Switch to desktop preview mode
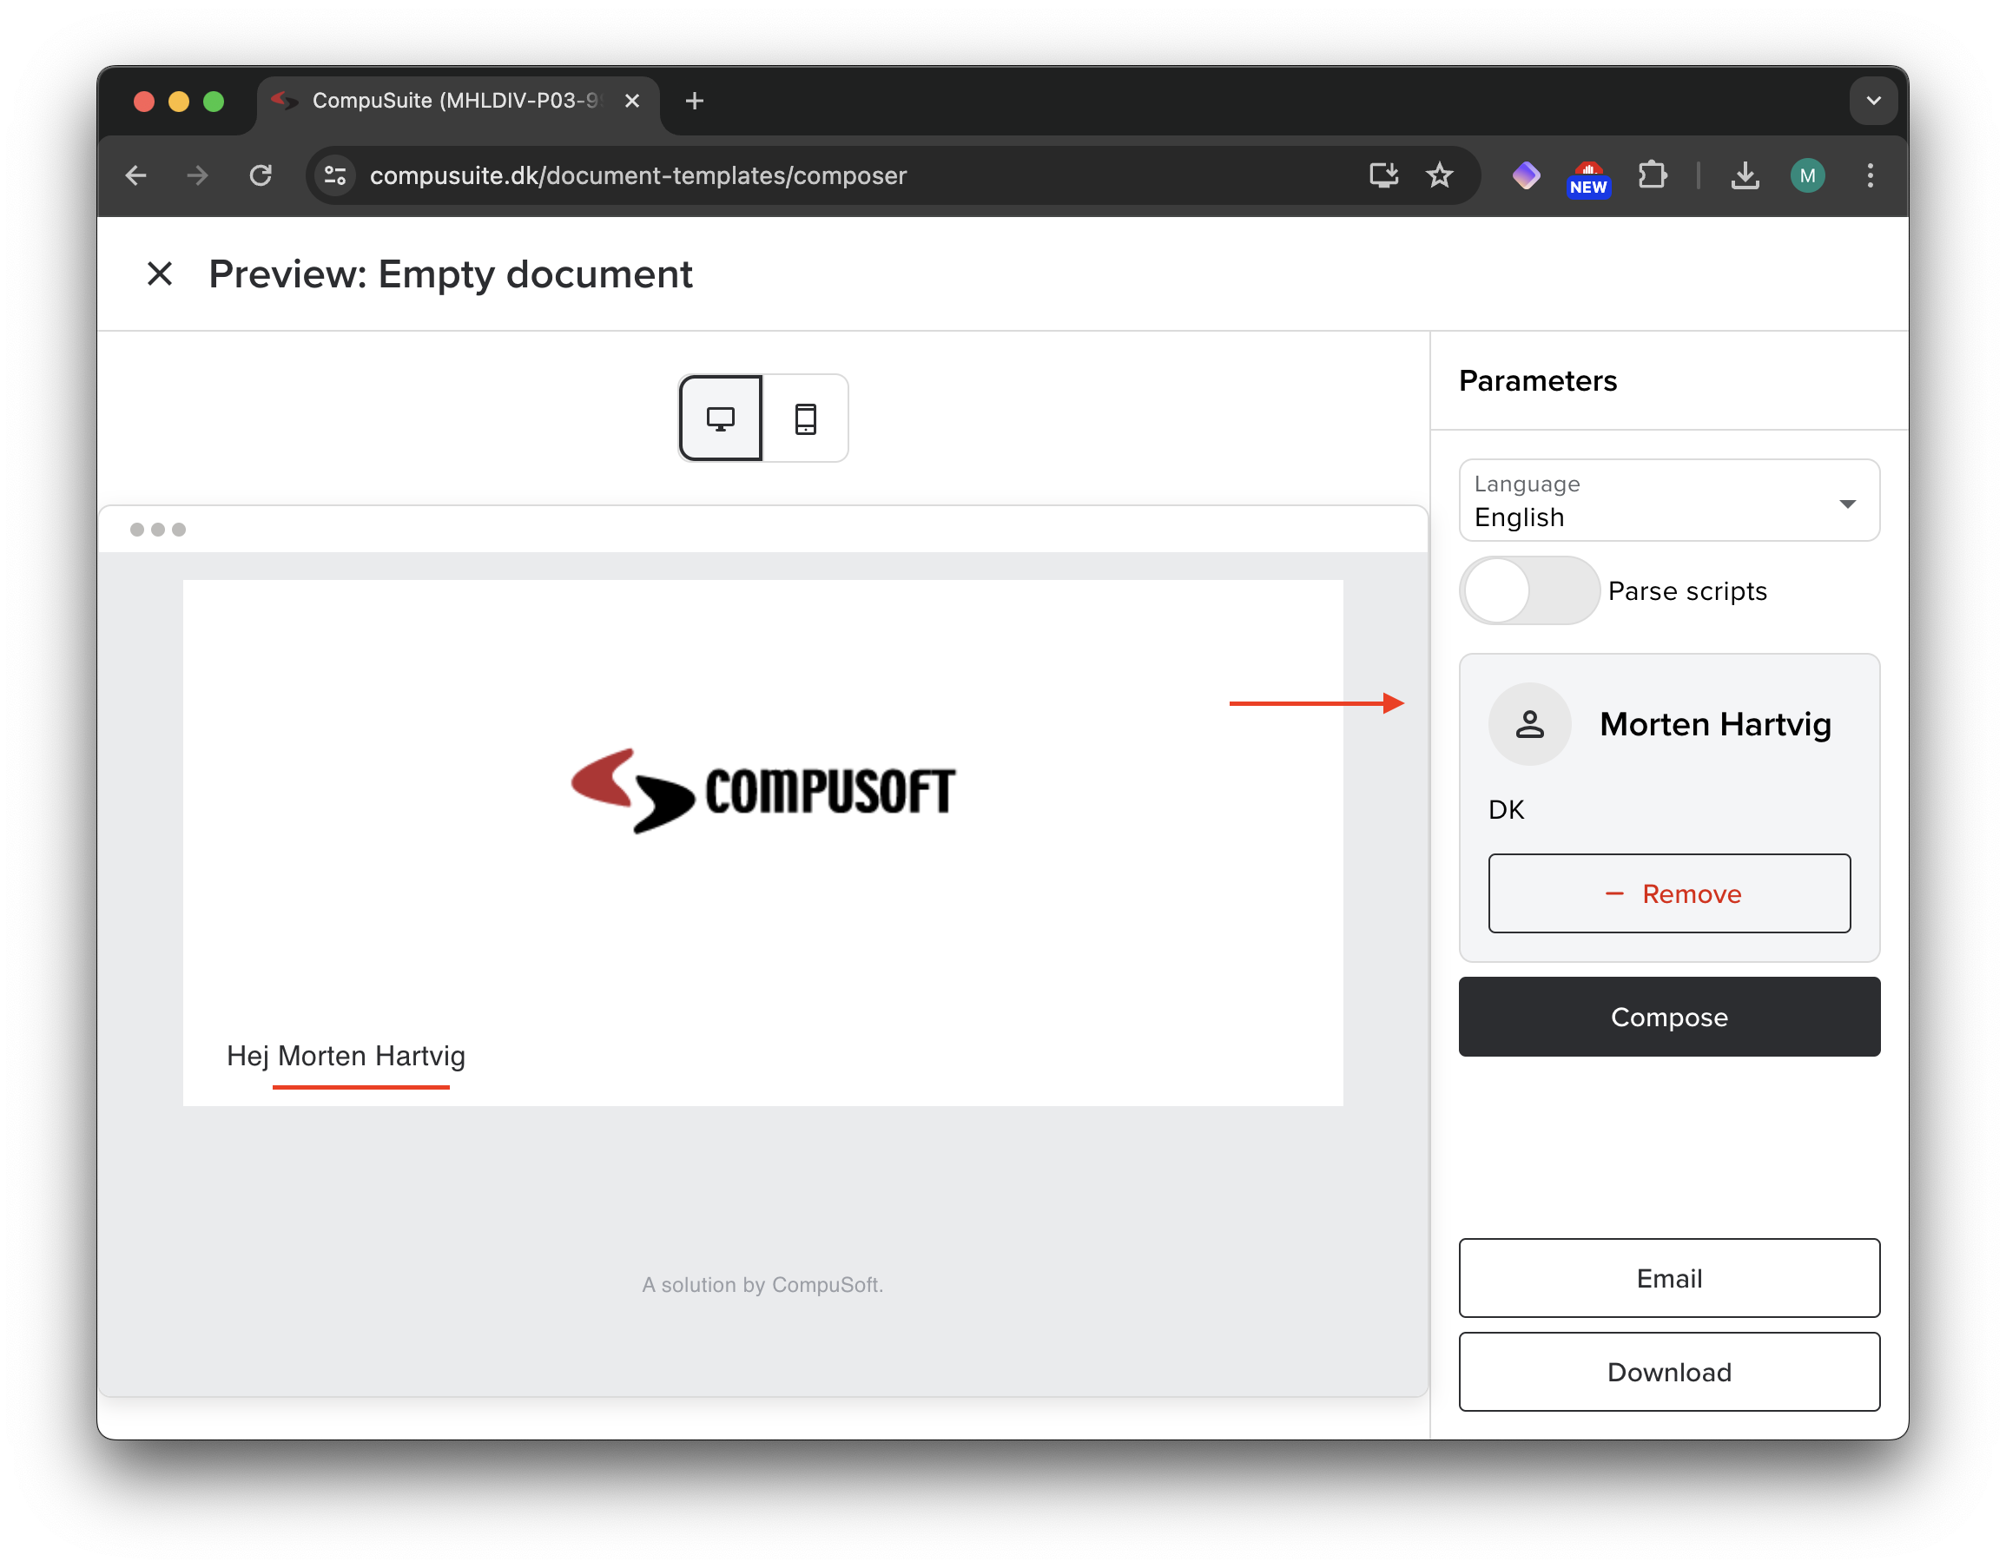2006x1568 pixels. pos(720,418)
